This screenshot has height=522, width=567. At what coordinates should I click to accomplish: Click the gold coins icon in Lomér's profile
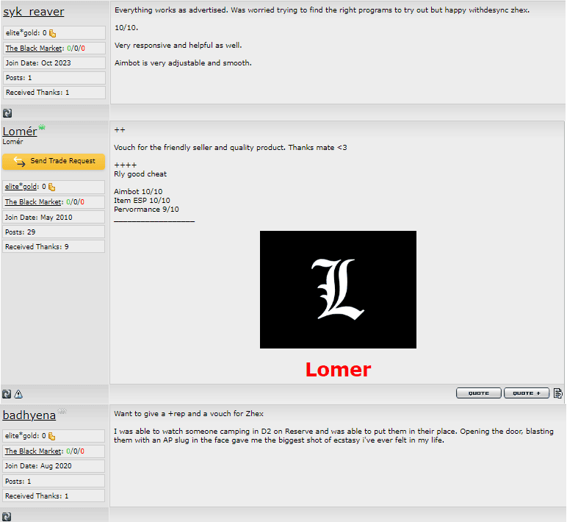pyautogui.click(x=52, y=187)
